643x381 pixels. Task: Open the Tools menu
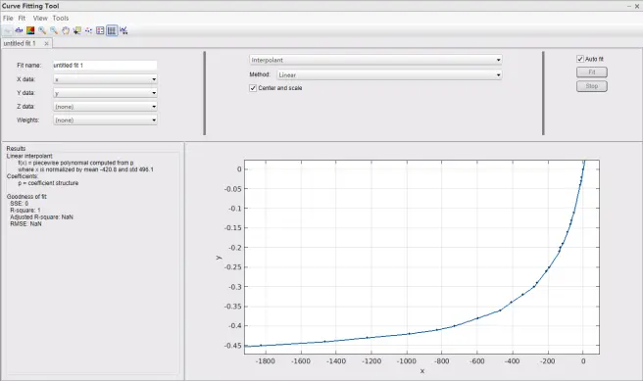pos(61,18)
